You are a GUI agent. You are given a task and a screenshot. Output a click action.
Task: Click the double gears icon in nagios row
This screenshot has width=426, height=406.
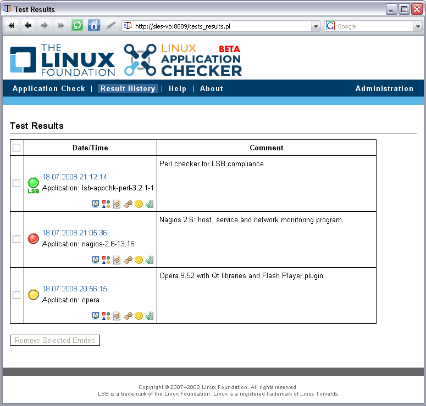(x=128, y=260)
